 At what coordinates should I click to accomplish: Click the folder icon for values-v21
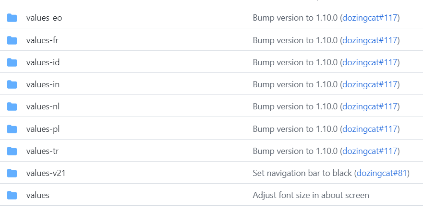[x=12, y=173]
